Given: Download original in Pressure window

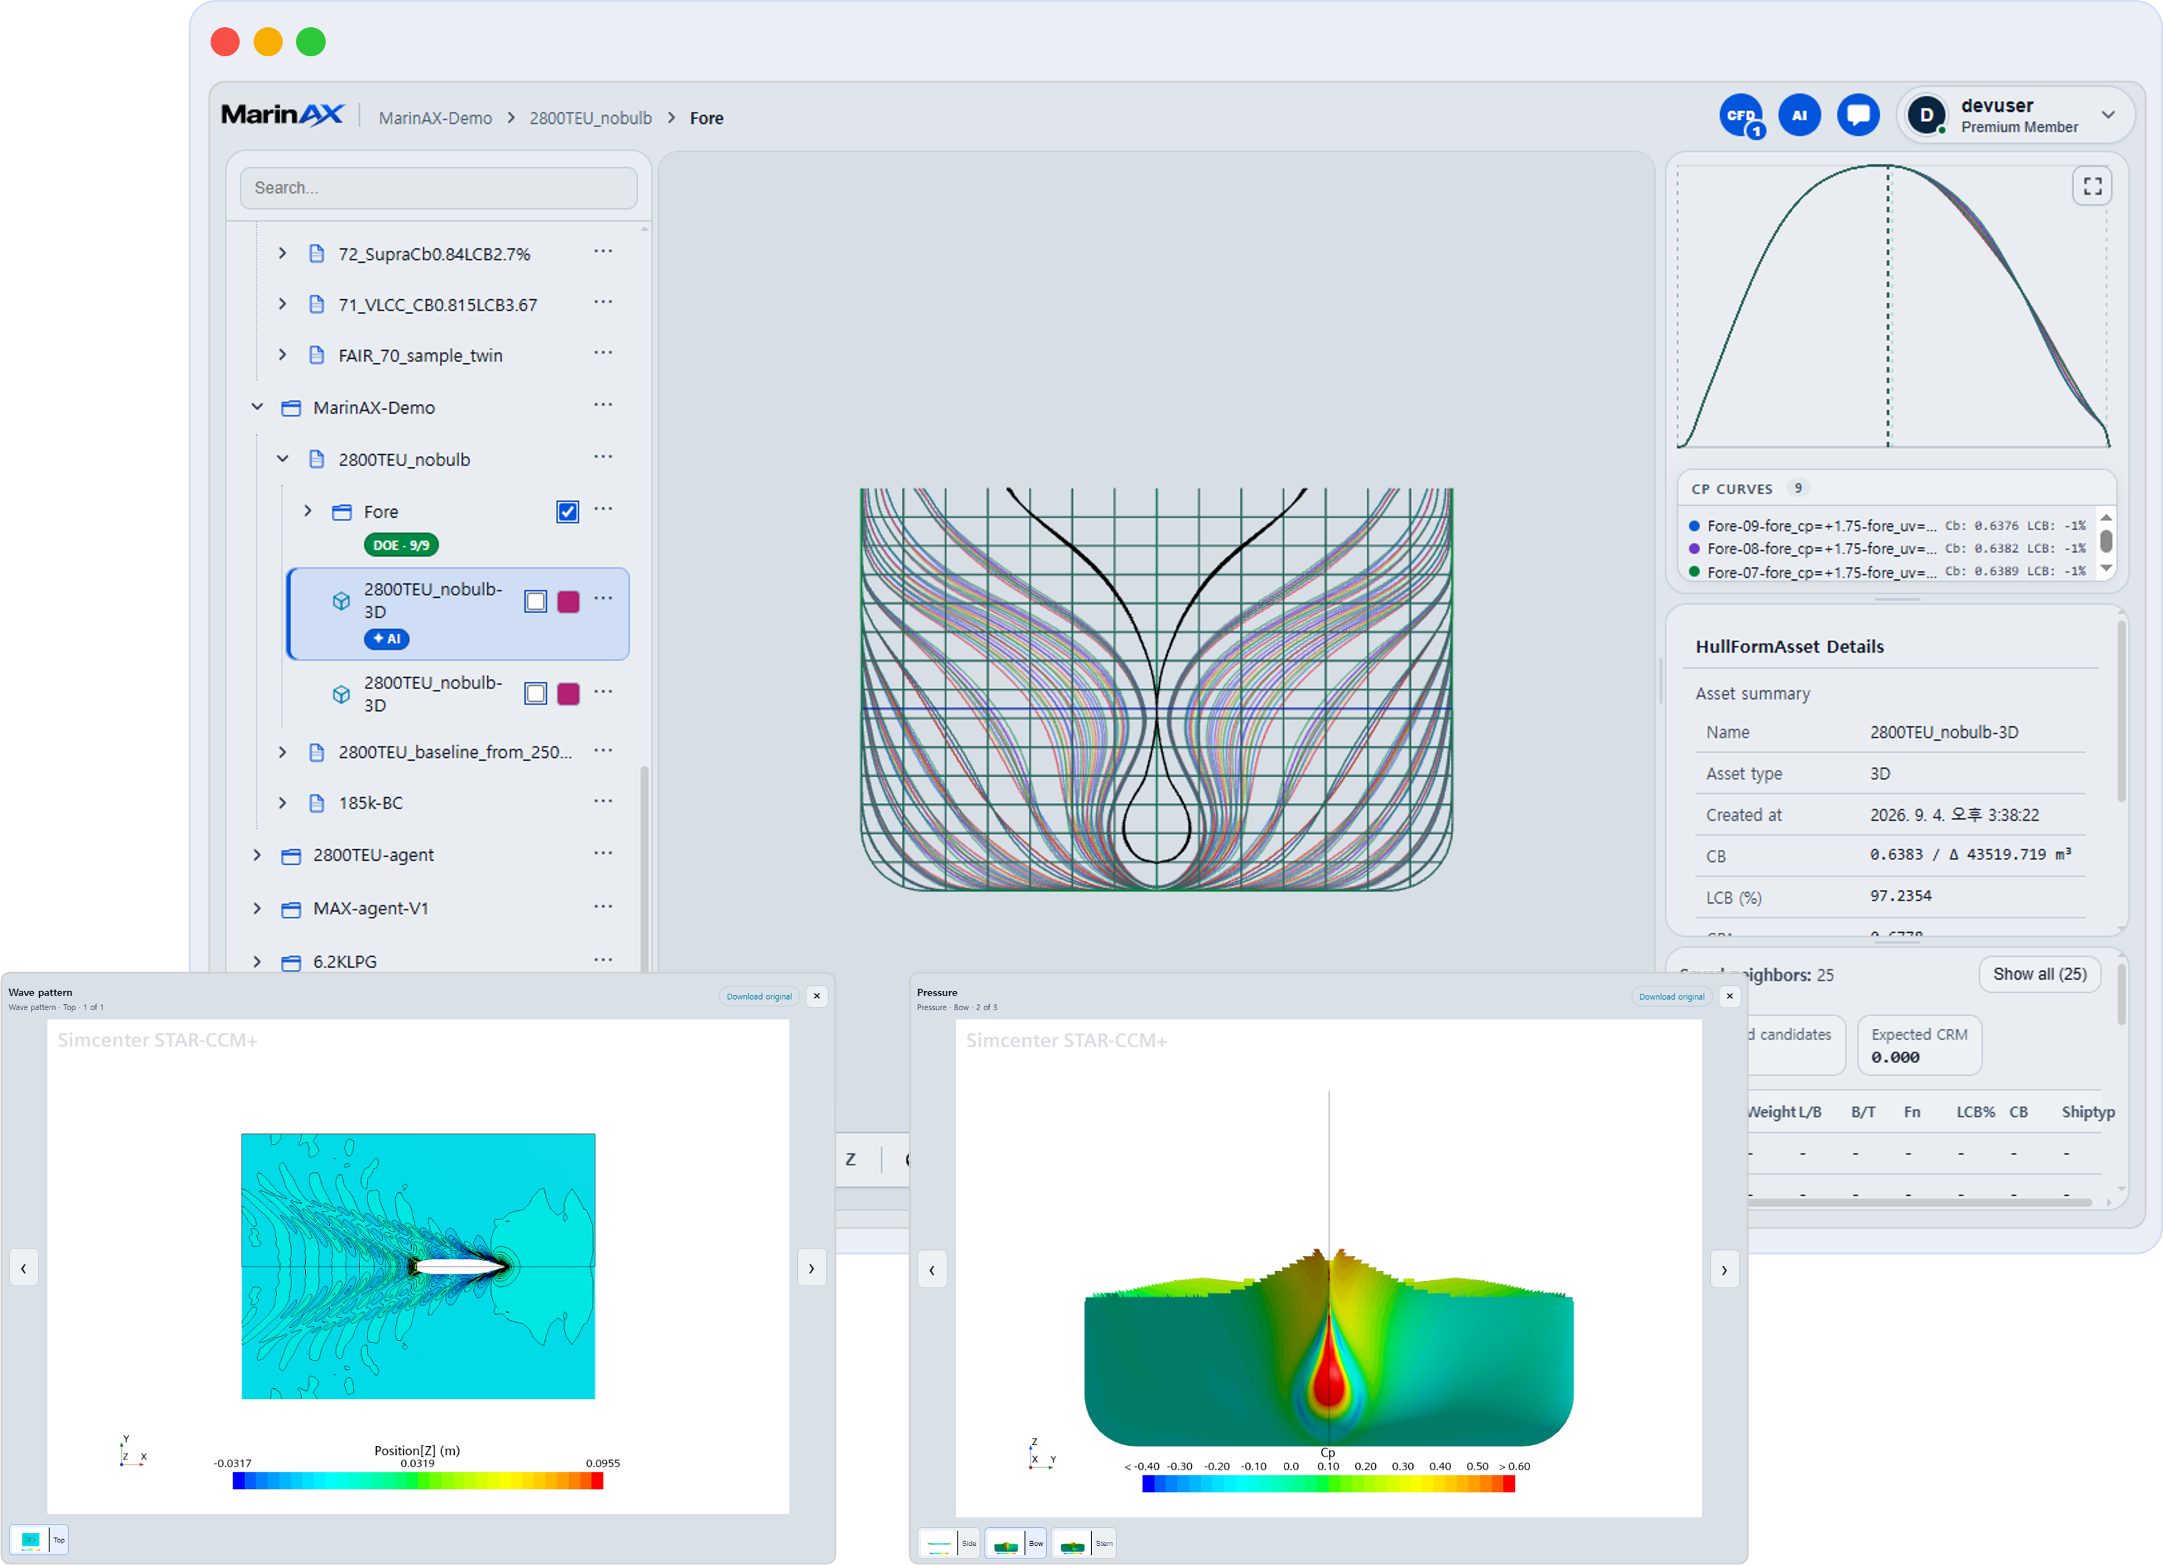Looking at the screenshot, I should (x=1672, y=996).
